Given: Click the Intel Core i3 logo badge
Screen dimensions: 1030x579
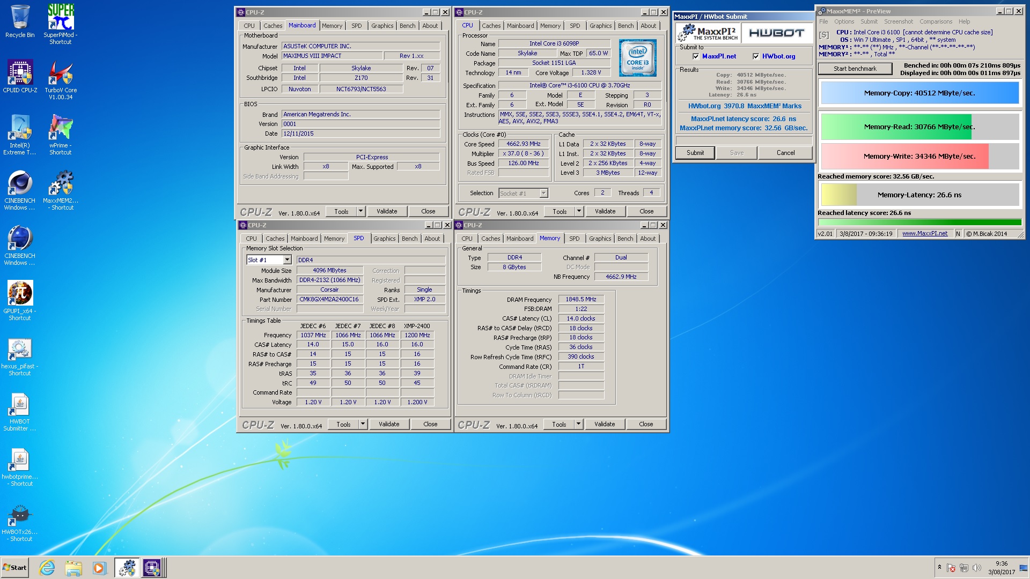Looking at the screenshot, I should (x=637, y=57).
